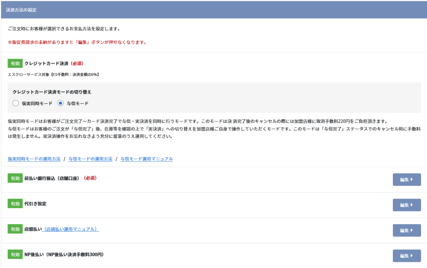Click the NP後払い row label text
Screen dimensions: 427x268
64,254
